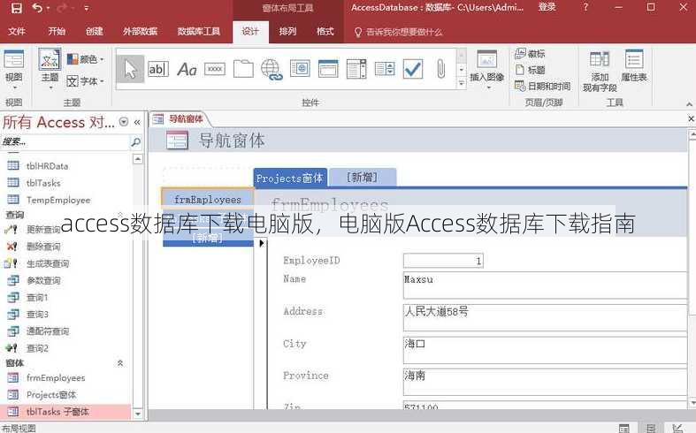
Task: Select the frmEmployees form in navigation pane
Action: pos(56,377)
